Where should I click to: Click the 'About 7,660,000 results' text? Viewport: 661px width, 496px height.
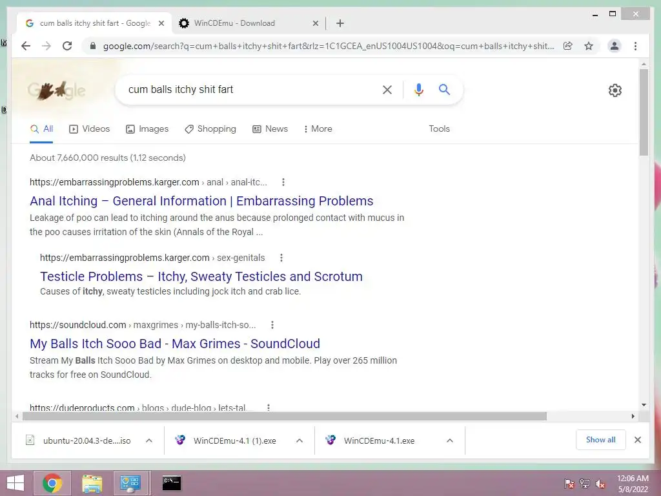click(108, 158)
